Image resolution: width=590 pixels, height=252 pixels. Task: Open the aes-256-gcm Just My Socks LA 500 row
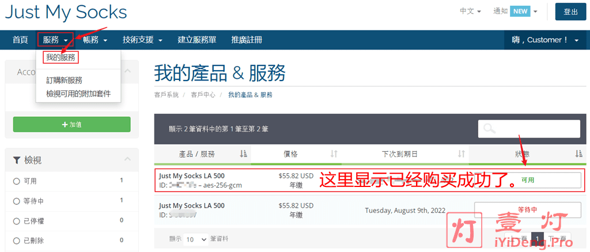370,180
